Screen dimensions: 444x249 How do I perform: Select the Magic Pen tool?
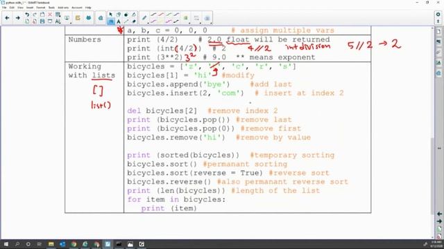click(x=134, y=15)
